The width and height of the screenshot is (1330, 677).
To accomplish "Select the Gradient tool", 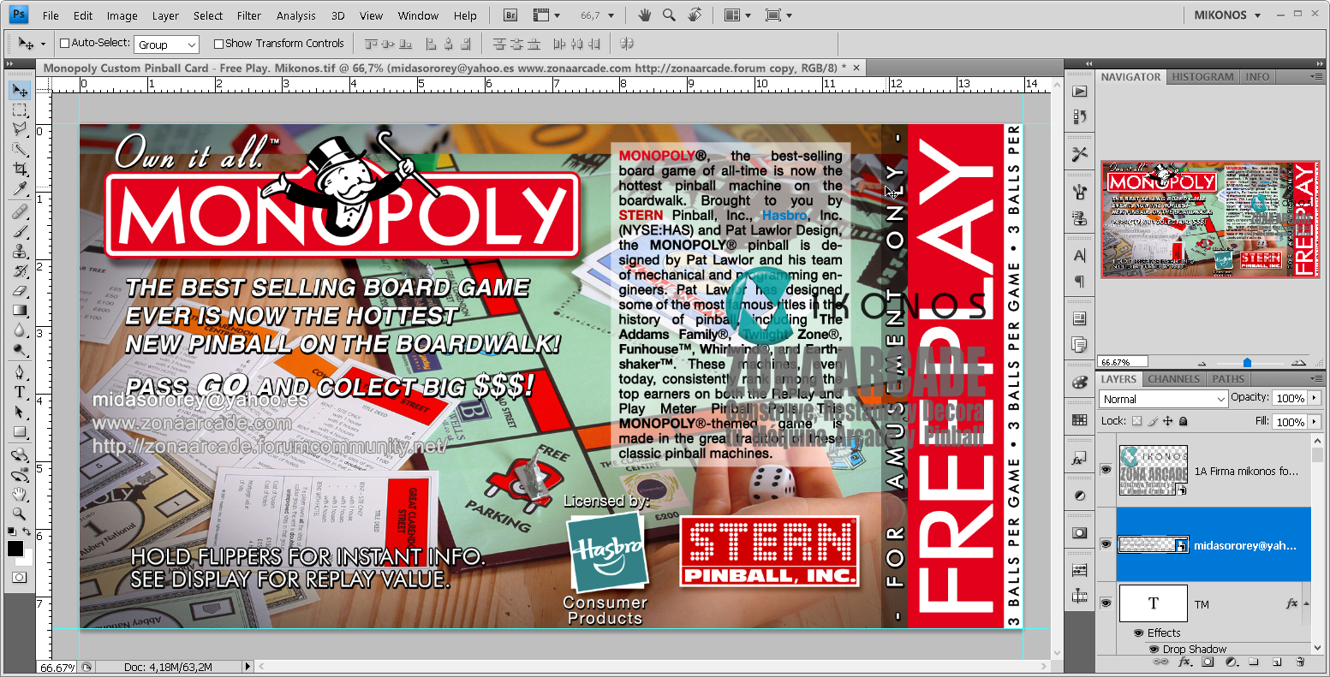I will [x=20, y=310].
